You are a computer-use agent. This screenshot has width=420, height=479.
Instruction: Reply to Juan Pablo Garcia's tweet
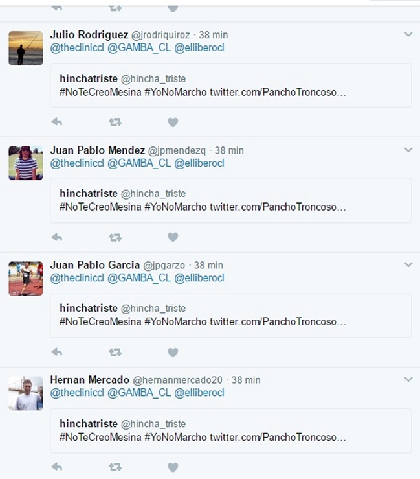tap(57, 352)
